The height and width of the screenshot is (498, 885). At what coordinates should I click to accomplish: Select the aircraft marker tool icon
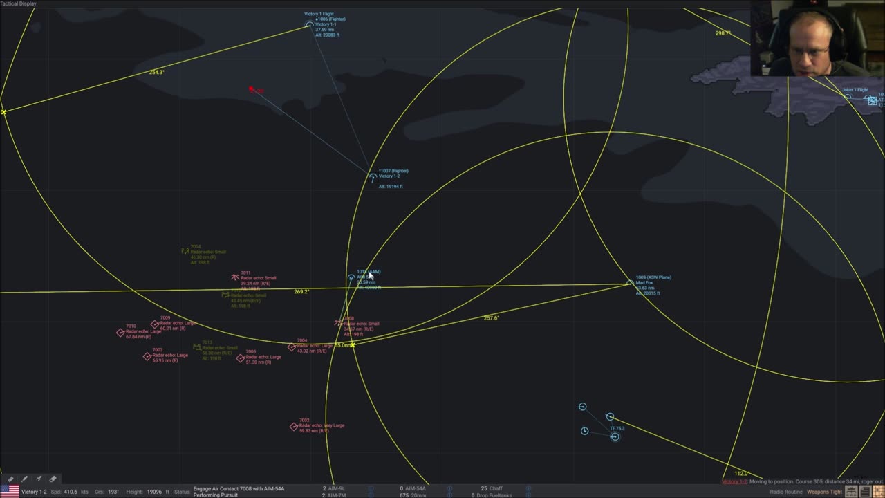pyautogui.click(x=39, y=479)
